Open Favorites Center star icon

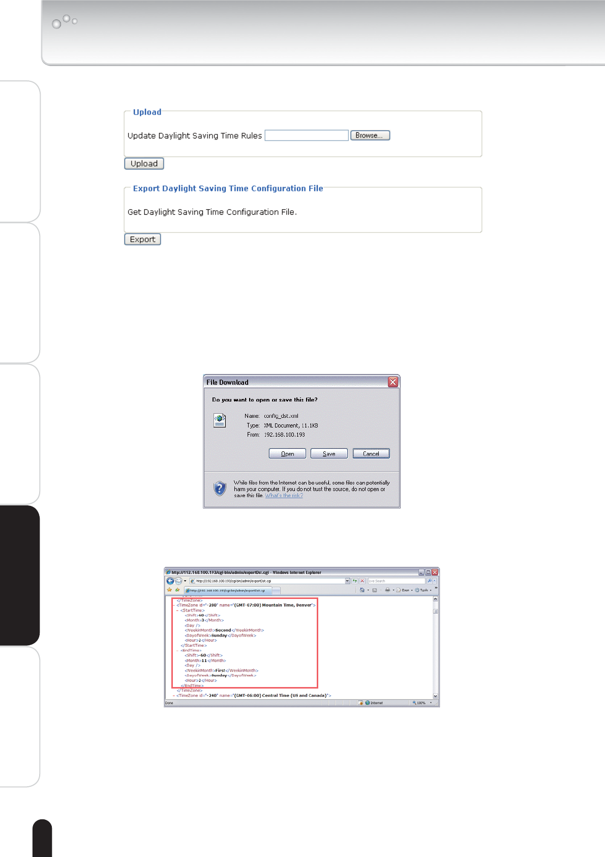click(x=169, y=590)
